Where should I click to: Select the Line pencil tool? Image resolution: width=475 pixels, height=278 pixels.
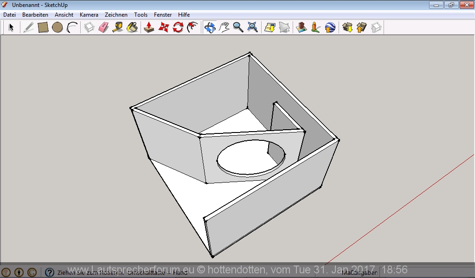[28, 27]
